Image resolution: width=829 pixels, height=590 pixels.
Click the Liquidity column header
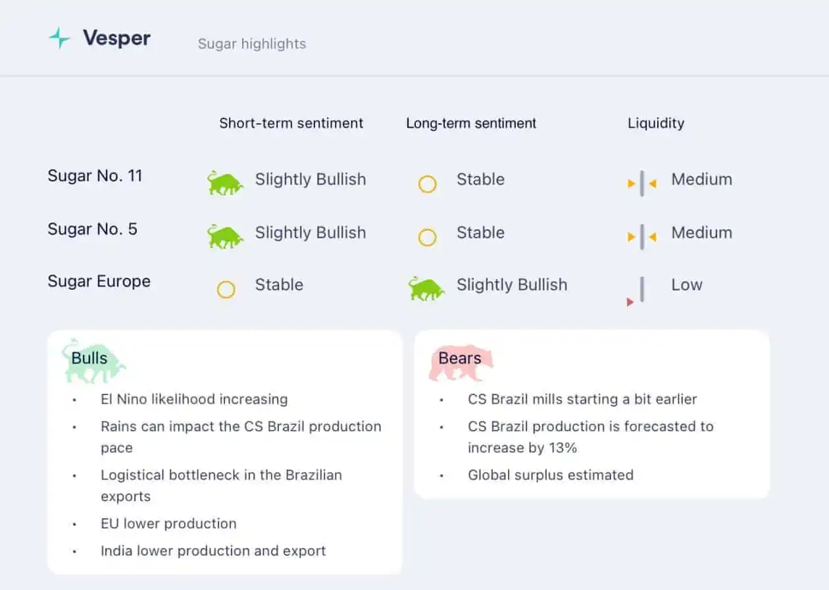click(x=656, y=123)
